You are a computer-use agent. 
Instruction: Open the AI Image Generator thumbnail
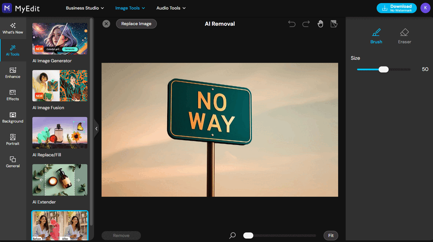click(59, 39)
